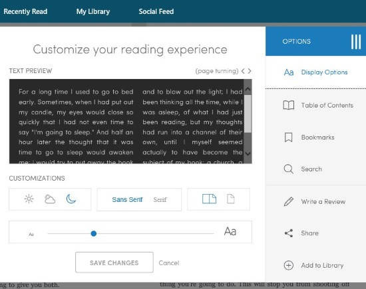Screen dimensions: 366x289
Task: Select the cloudy sepia theme icon
Action: pos(50,199)
